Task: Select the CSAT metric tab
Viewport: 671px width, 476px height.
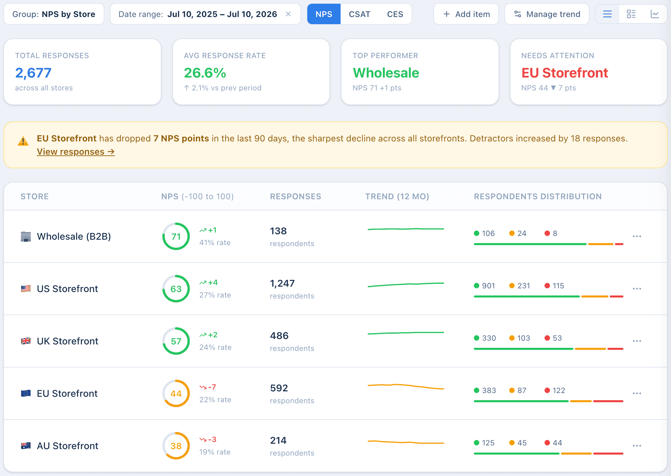Action: 359,14
